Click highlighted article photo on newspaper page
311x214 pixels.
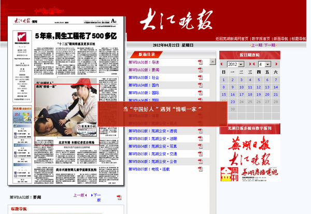click(67, 115)
